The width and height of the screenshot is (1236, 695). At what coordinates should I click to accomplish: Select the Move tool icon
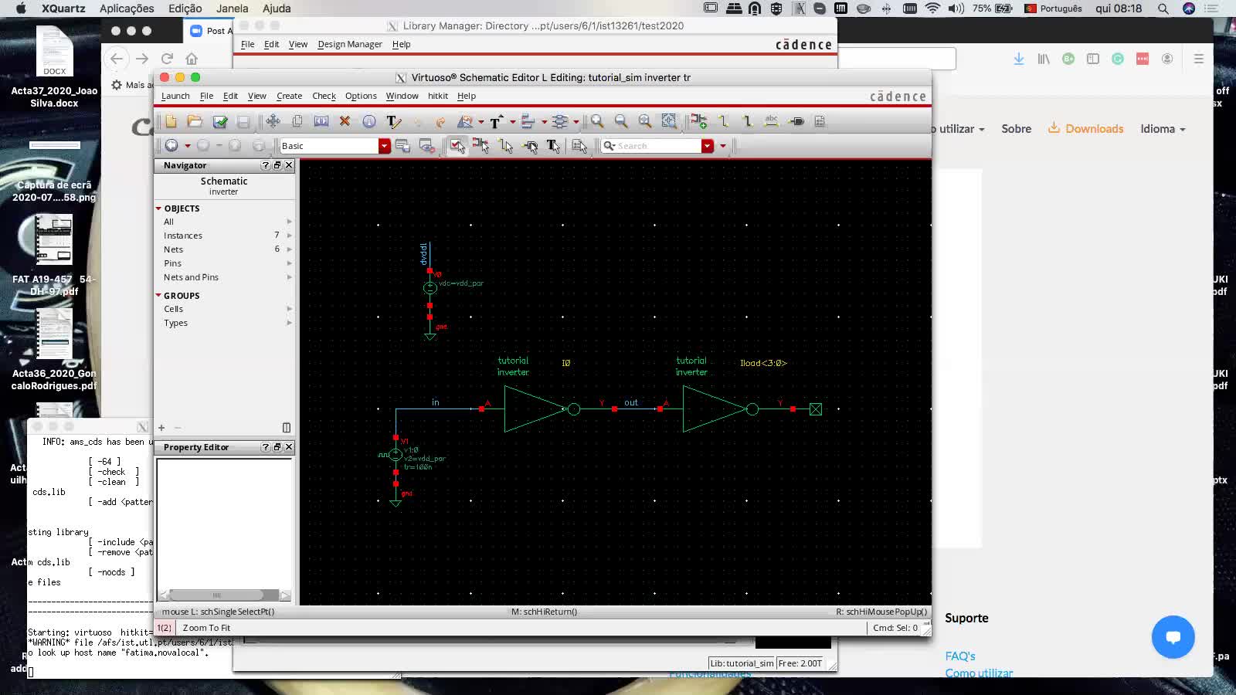273,121
